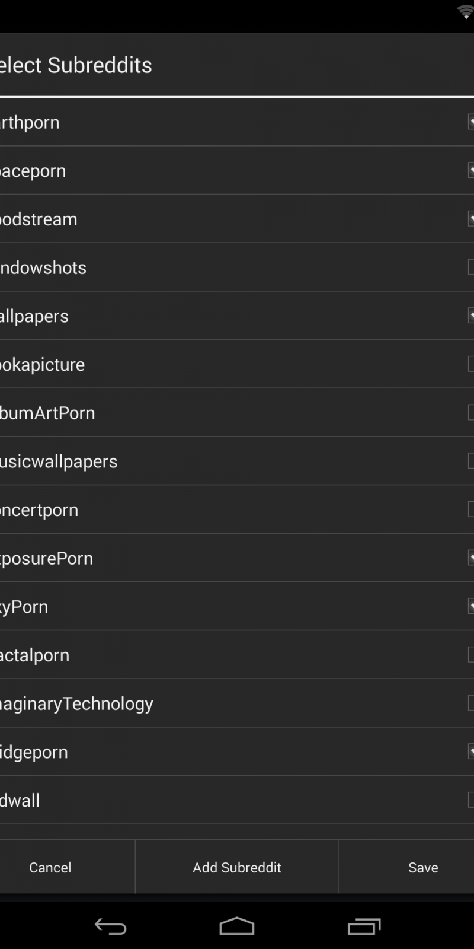Image resolution: width=474 pixels, height=949 pixels.
Task: Tap the Add Subreddit button
Action: point(237,867)
